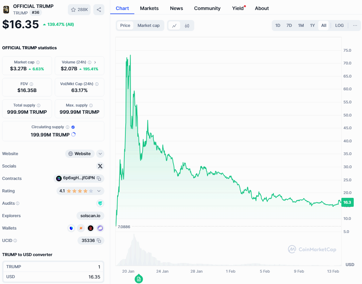Screen dimensions: 362x284
Task: Add coin to watchlist via star icon
Action: coord(79,10)
